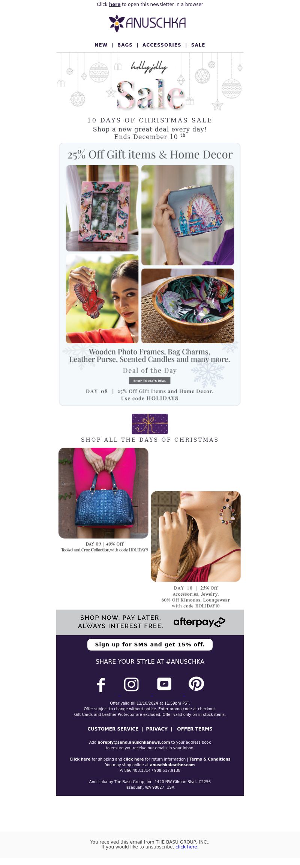This screenshot has height=865, width=300.
Task: Select the blue croc handbag Day 09 image
Action: [x=103, y=493]
